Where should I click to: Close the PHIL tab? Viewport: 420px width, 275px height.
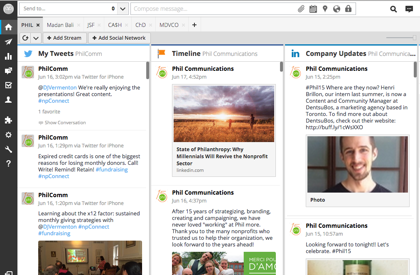[x=38, y=25]
